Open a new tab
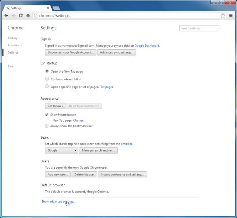Viewport: 237px width, 218px height. click(x=56, y=8)
